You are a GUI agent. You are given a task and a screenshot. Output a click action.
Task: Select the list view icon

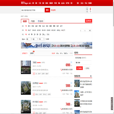tap(90, 10)
